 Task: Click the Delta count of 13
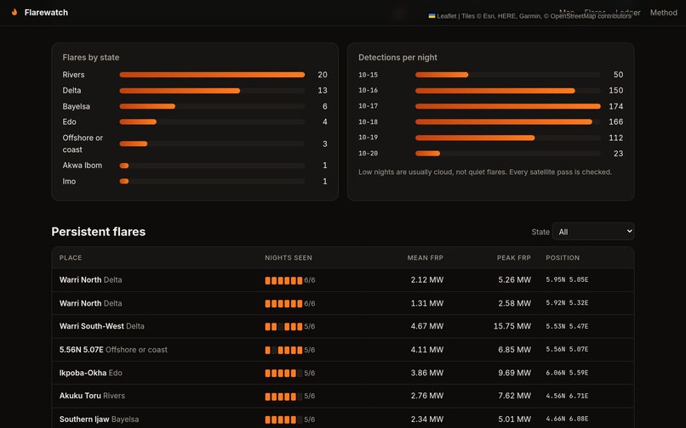(323, 90)
